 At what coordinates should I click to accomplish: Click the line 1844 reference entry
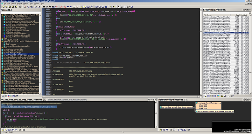click(x=203, y=107)
